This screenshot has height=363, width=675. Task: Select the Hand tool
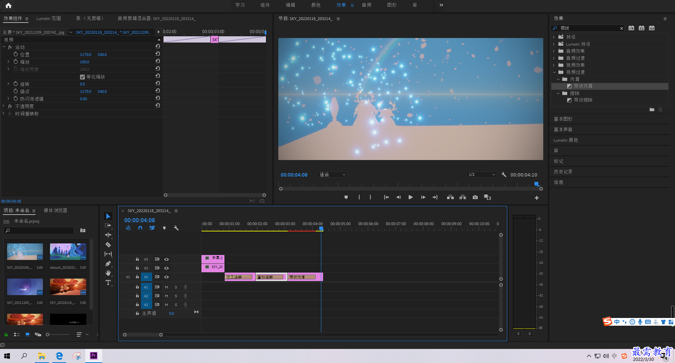pyautogui.click(x=108, y=273)
